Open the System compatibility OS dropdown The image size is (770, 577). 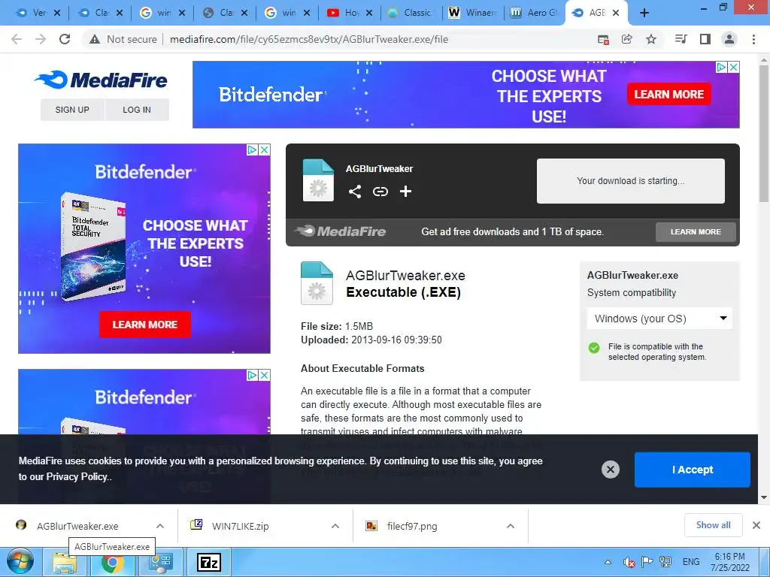coord(659,319)
